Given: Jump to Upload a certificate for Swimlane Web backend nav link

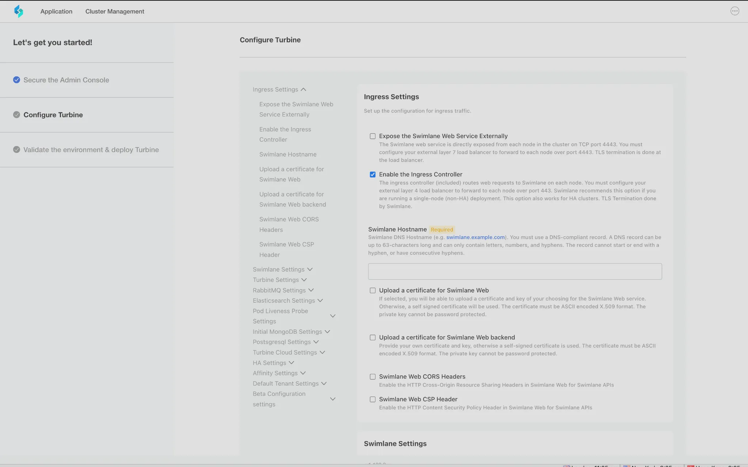Looking at the screenshot, I should pos(293,199).
